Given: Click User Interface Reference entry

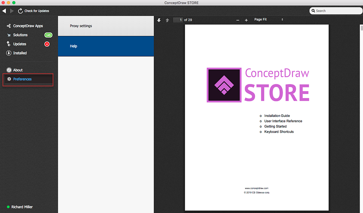Looking at the screenshot, I should pyautogui.click(x=283, y=121).
